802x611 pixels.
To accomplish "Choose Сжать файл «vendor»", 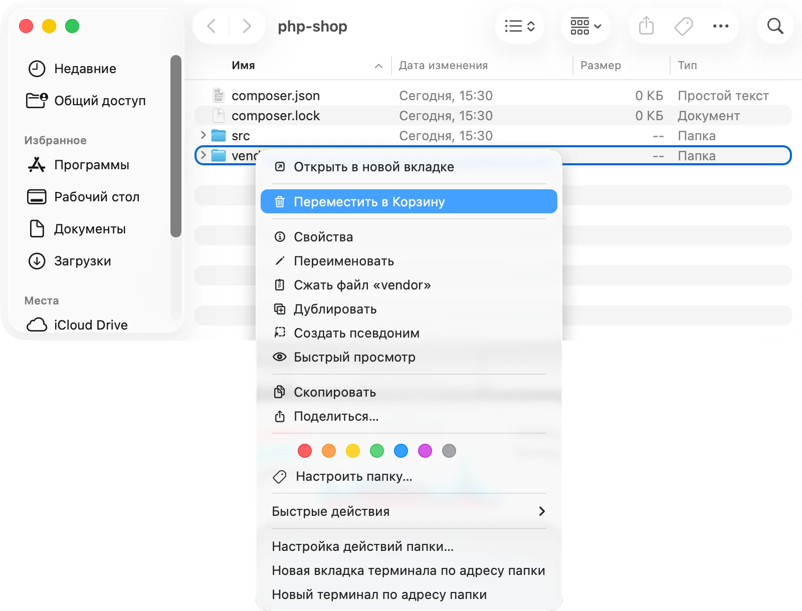I will pyautogui.click(x=409, y=285).
